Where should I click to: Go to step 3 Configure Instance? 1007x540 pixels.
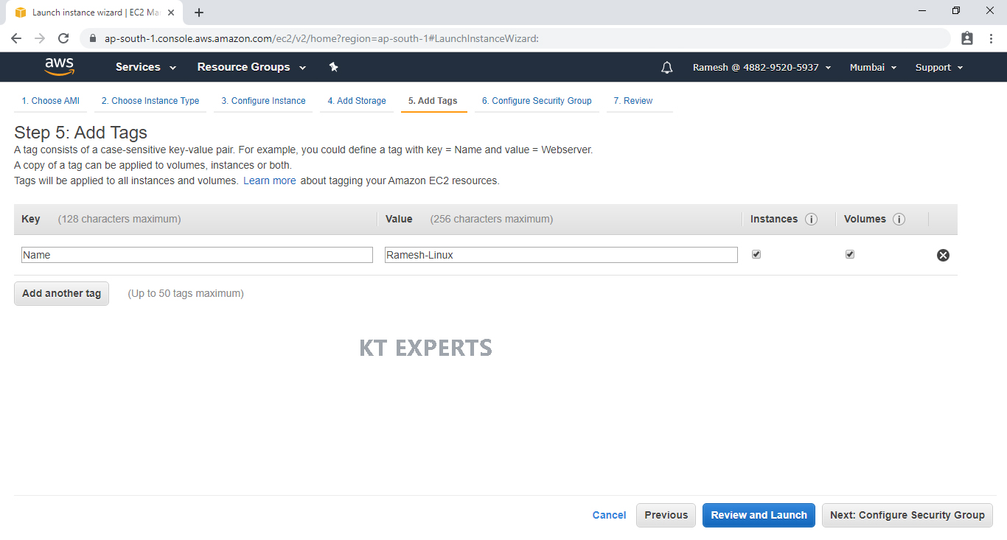[263, 101]
